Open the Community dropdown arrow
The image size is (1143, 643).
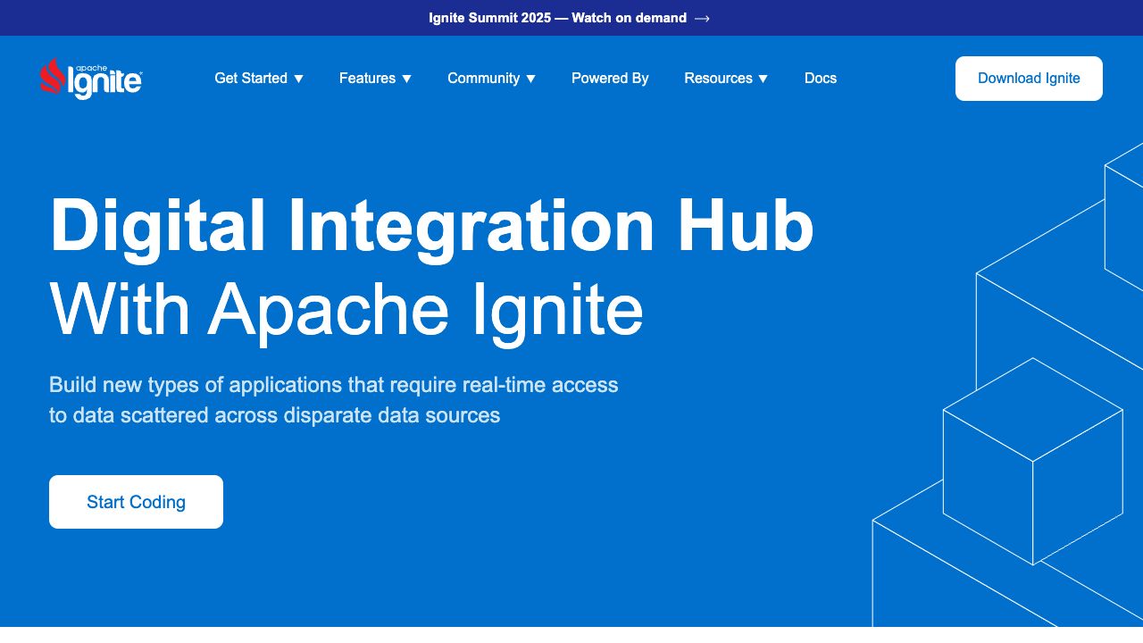coord(530,79)
